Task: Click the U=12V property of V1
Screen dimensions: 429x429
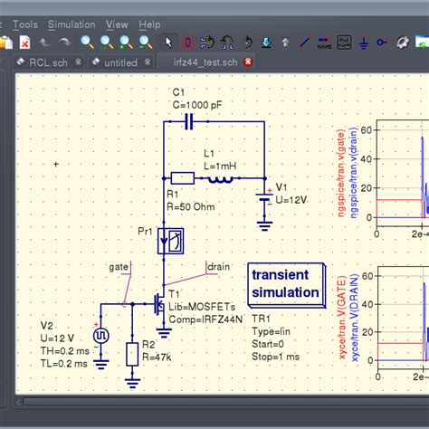Action: [291, 200]
